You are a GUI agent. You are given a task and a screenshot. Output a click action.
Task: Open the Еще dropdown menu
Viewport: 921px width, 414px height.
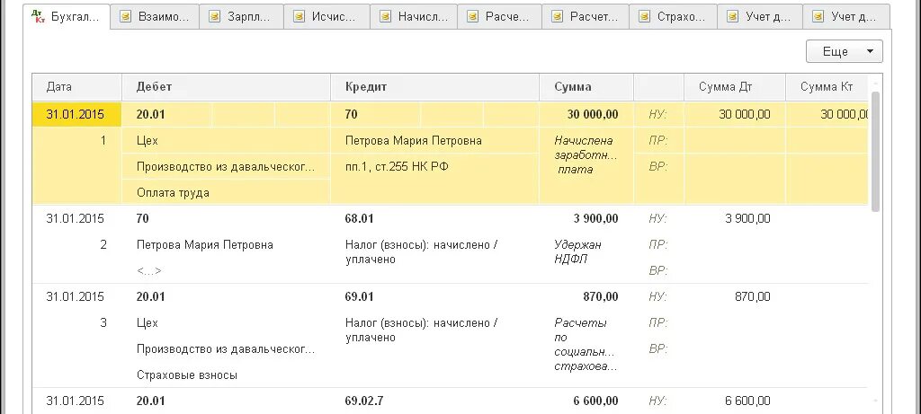coord(844,51)
